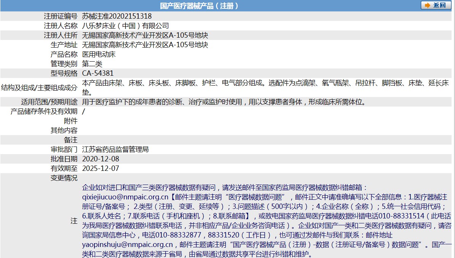Click the 管理类别 label

(64, 64)
